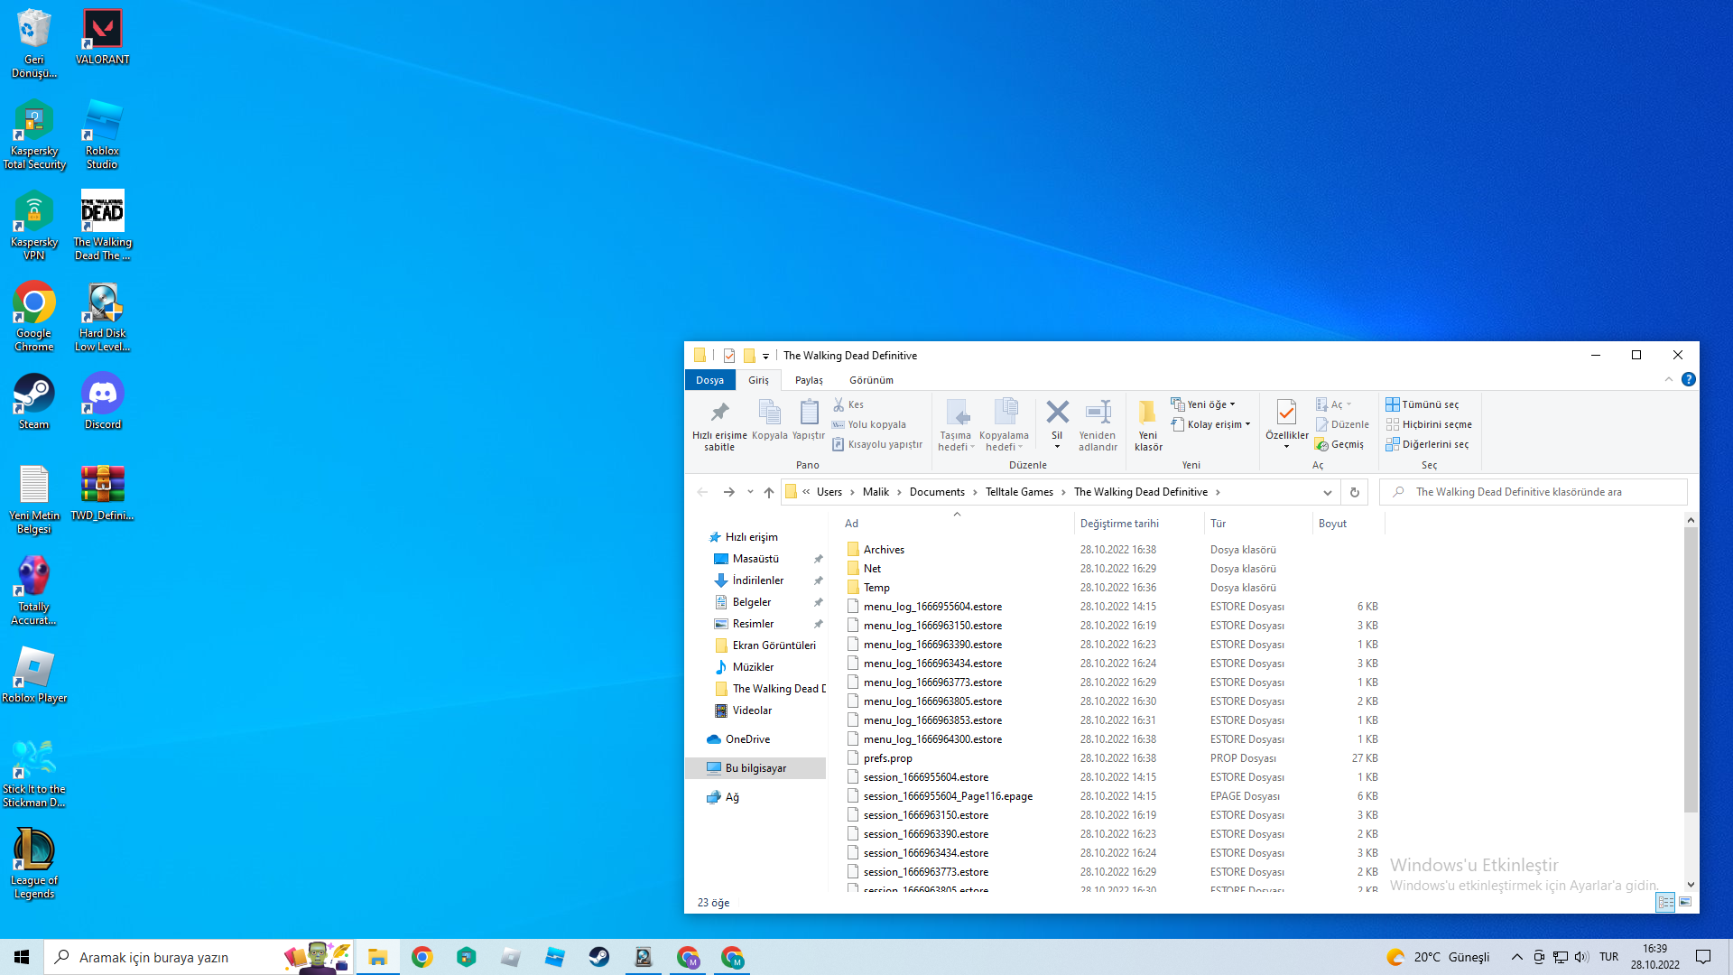Click the Yeniden adlandır rename icon
1733x975 pixels.
click(x=1098, y=413)
